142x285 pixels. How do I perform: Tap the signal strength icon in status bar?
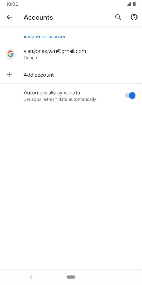click(x=129, y=4)
